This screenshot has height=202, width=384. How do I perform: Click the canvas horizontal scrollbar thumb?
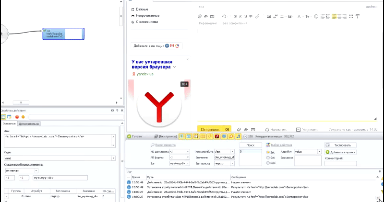tap(21, 102)
